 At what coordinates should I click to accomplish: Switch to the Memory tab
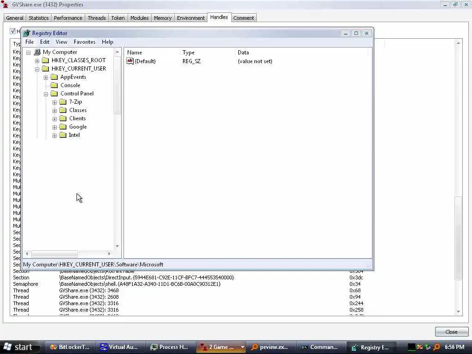tap(163, 18)
